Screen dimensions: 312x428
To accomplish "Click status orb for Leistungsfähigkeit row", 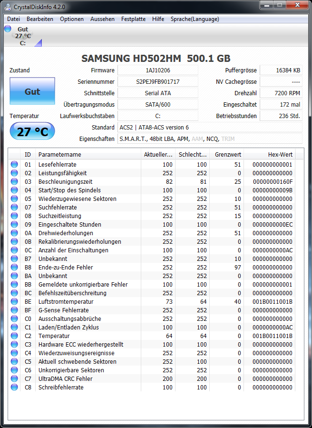I will (x=14, y=173).
